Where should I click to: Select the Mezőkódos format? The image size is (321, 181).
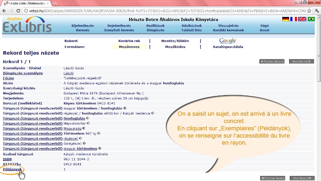[175, 47]
